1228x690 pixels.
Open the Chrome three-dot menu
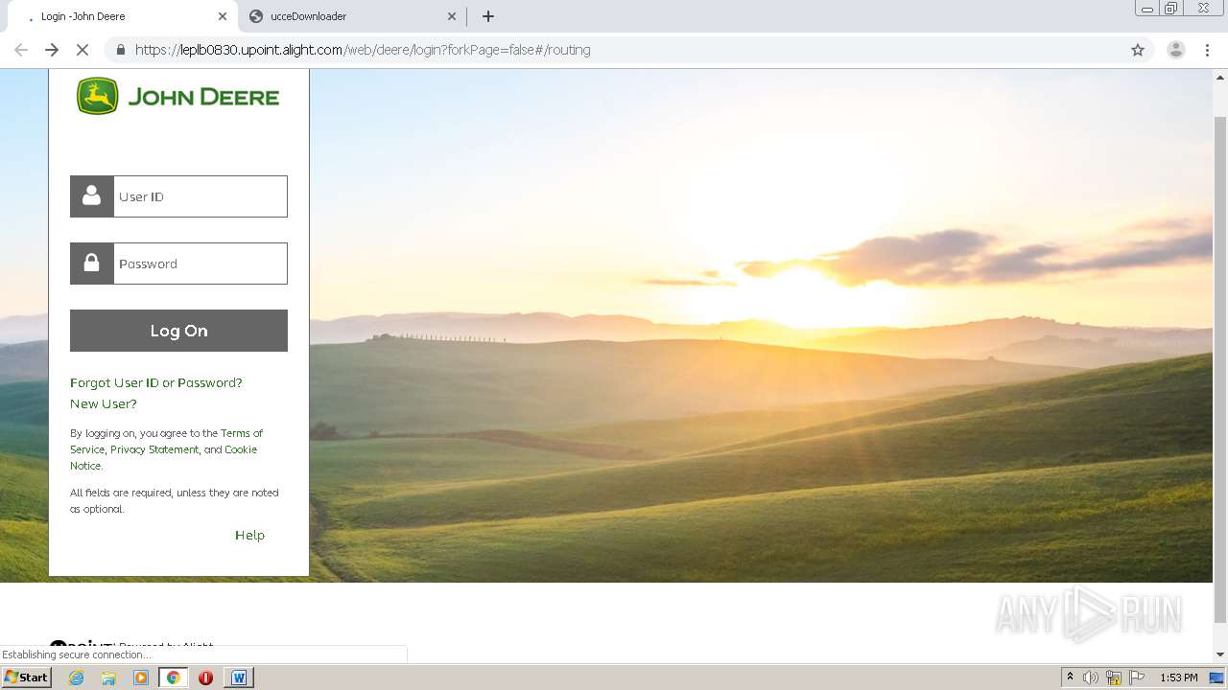pyautogui.click(x=1207, y=50)
